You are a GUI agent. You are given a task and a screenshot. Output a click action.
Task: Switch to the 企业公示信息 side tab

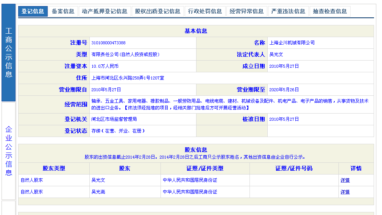9,151
